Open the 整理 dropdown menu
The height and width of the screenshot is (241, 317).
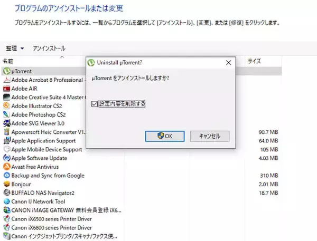pyautogui.click(x=15, y=49)
